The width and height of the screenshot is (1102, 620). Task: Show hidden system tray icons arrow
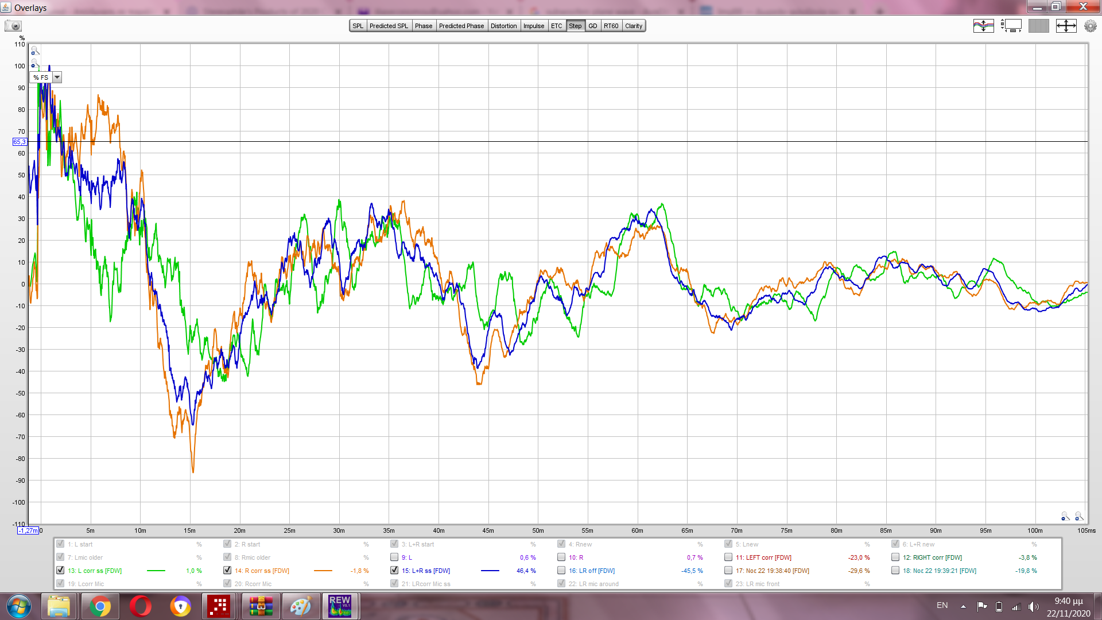tap(963, 606)
